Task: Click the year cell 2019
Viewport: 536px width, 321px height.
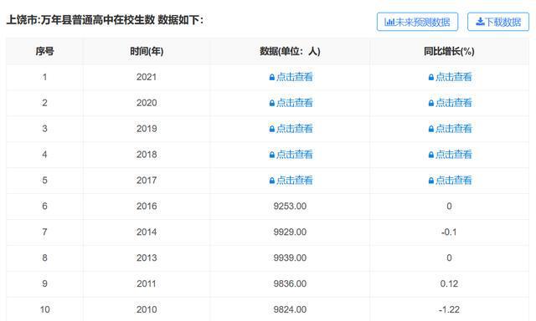Action: tap(147, 129)
